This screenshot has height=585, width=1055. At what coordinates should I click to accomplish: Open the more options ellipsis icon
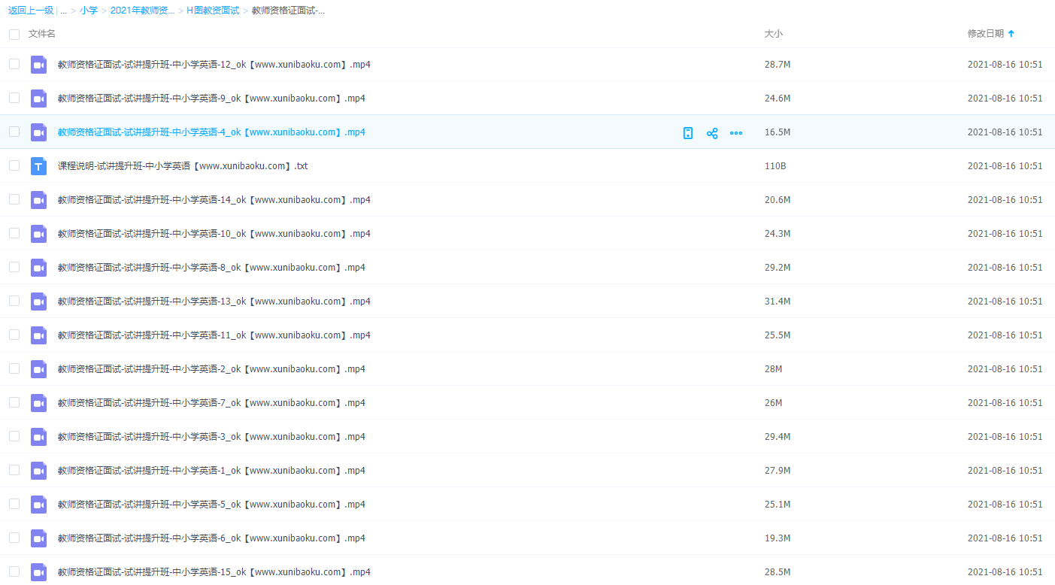coord(736,133)
